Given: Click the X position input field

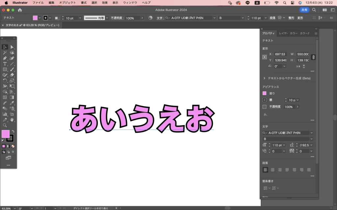Looking at the screenshot, I should pos(281,54).
